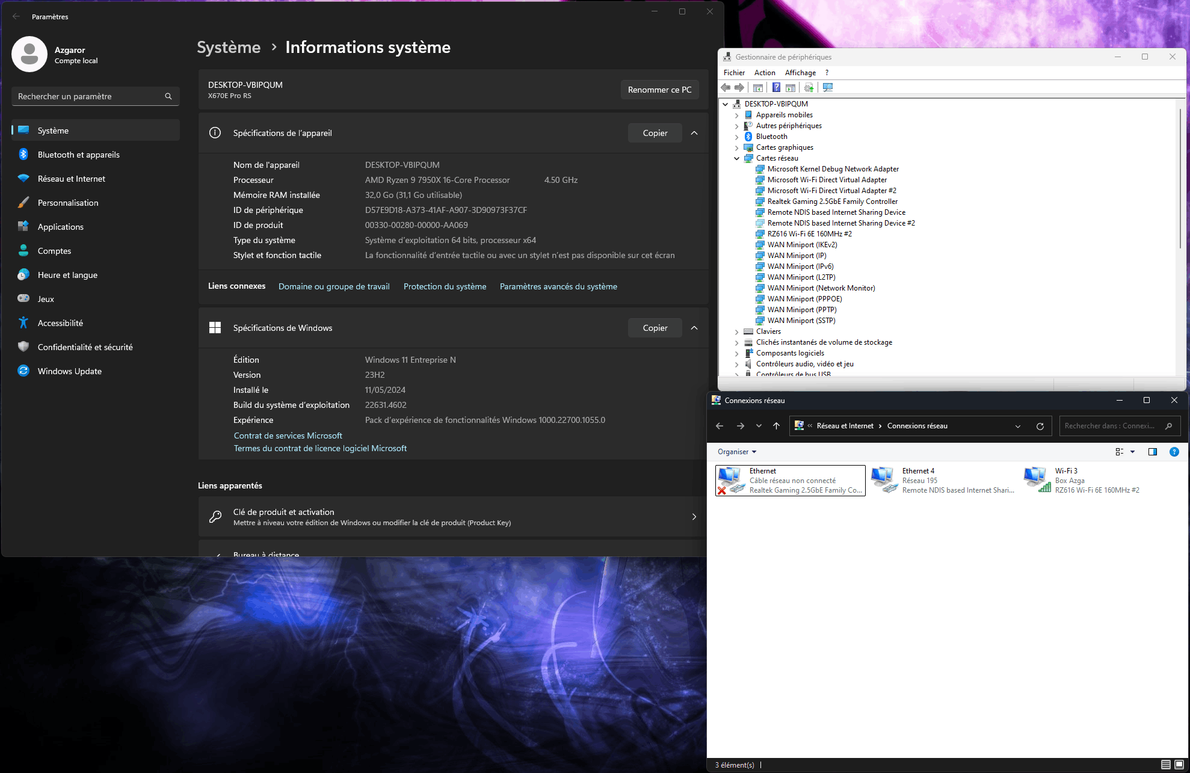The image size is (1190, 773).
Task: Select Réseau et Internet in the settings sidebar
Action: tap(96, 179)
